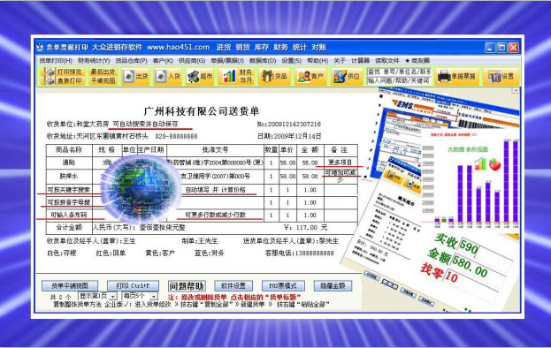Click the 肤痒水 product name cell
This screenshot has width=551, height=348.
69,176
